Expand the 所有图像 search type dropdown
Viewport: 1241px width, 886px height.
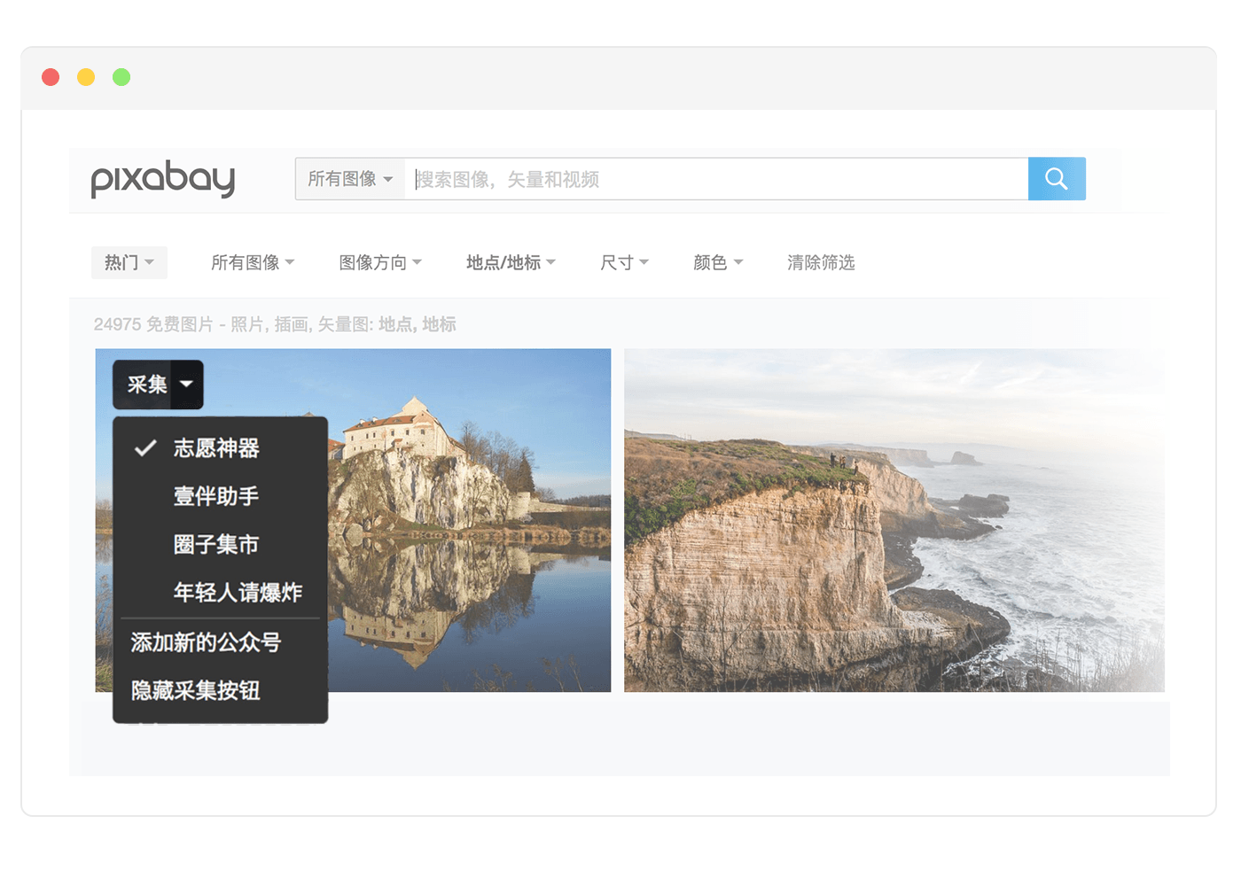click(x=349, y=178)
